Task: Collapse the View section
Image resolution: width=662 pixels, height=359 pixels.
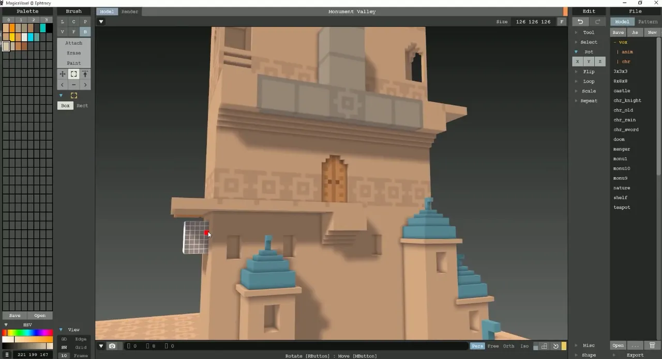Action: click(73, 330)
